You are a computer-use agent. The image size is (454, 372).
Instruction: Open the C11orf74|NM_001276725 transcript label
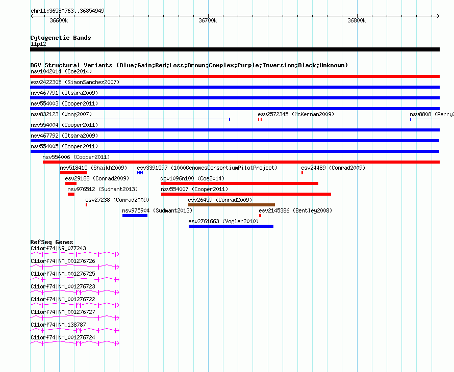pos(63,274)
